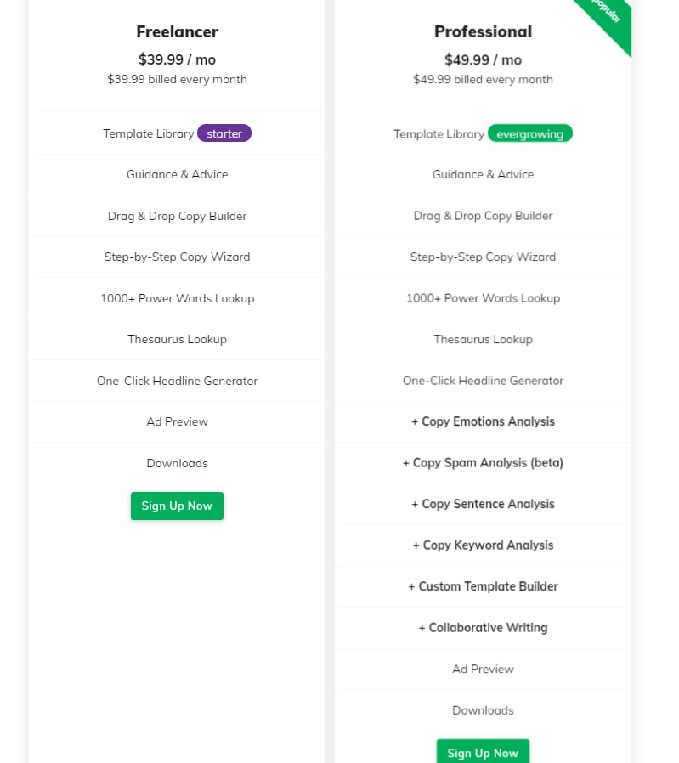Click Professional's Step-by-Step Copy Wizard row
Screen dimensions: 679x763
483,257
